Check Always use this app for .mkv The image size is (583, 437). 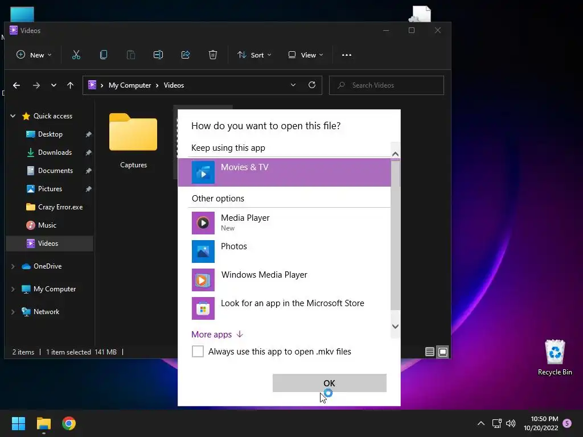[x=198, y=351]
